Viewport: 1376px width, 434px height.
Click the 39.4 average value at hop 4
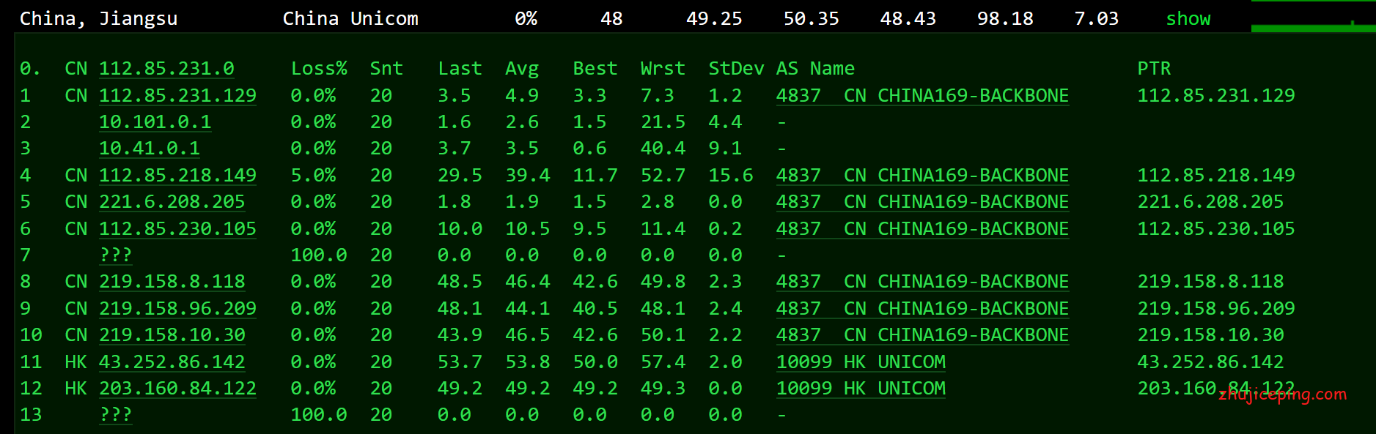528,175
